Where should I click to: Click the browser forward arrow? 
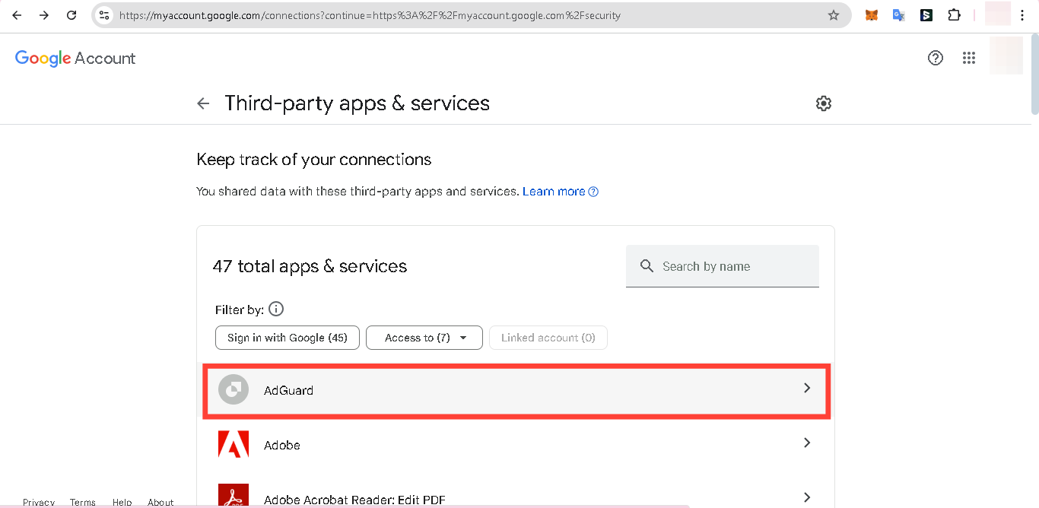[44, 15]
